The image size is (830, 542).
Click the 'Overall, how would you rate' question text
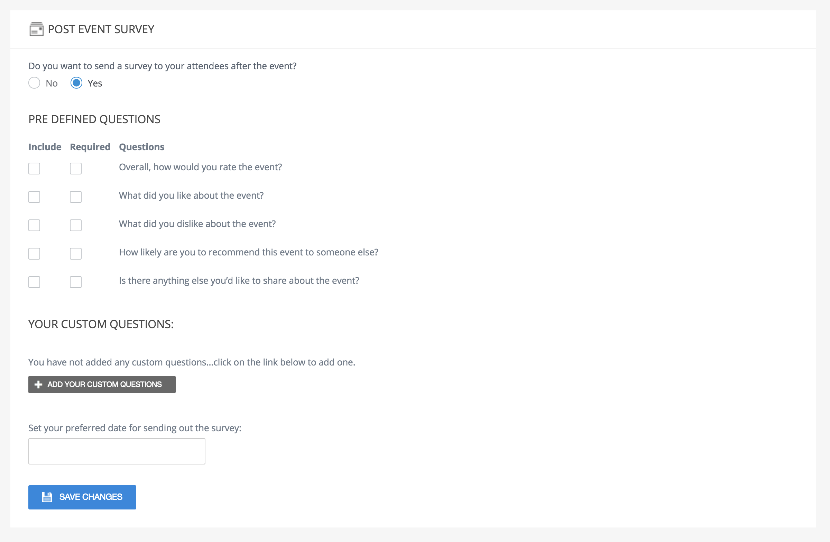pos(200,167)
